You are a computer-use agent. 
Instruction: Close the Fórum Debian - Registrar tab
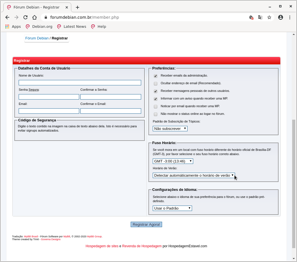click(67, 7)
